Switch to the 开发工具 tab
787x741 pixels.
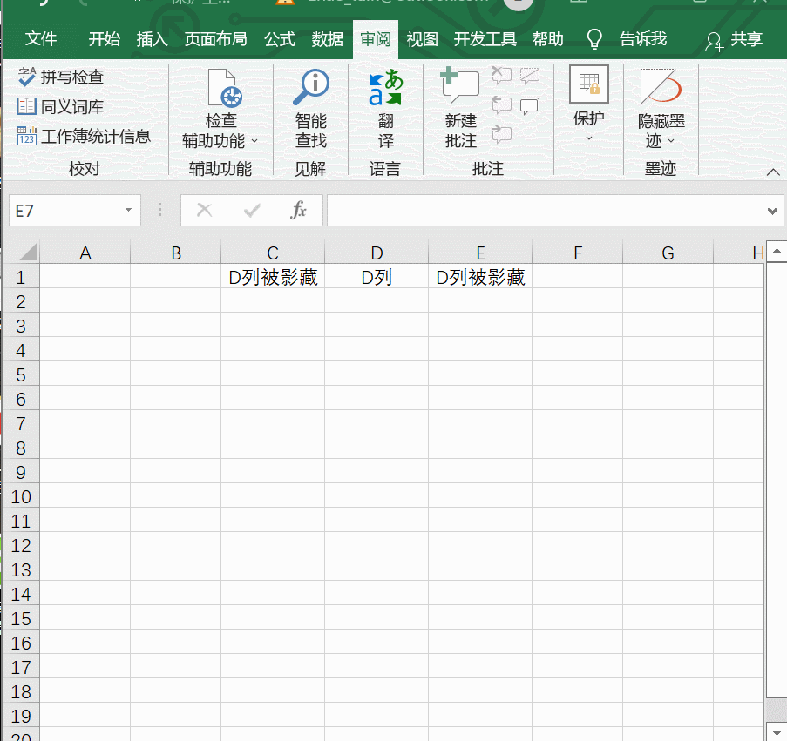click(485, 39)
